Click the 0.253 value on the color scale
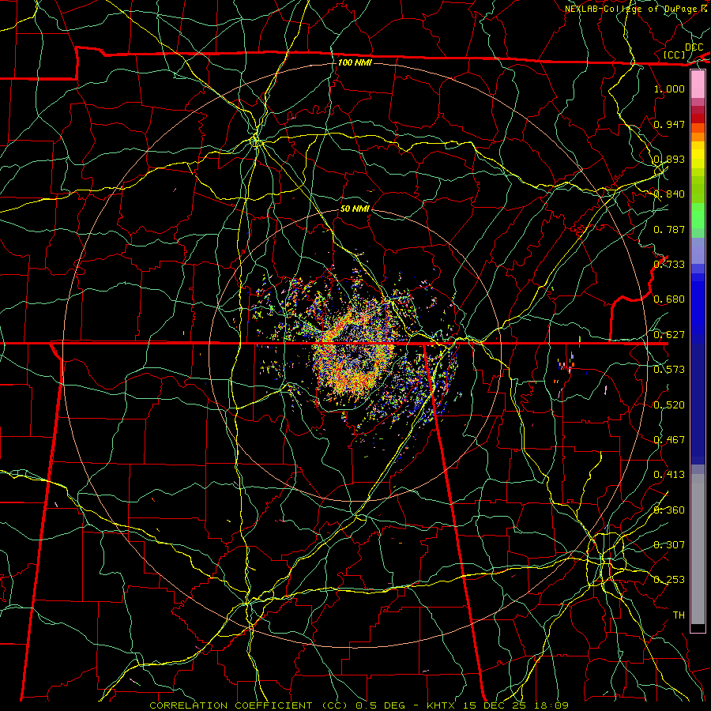This screenshot has width=711, height=711. (x=669, y=580)
